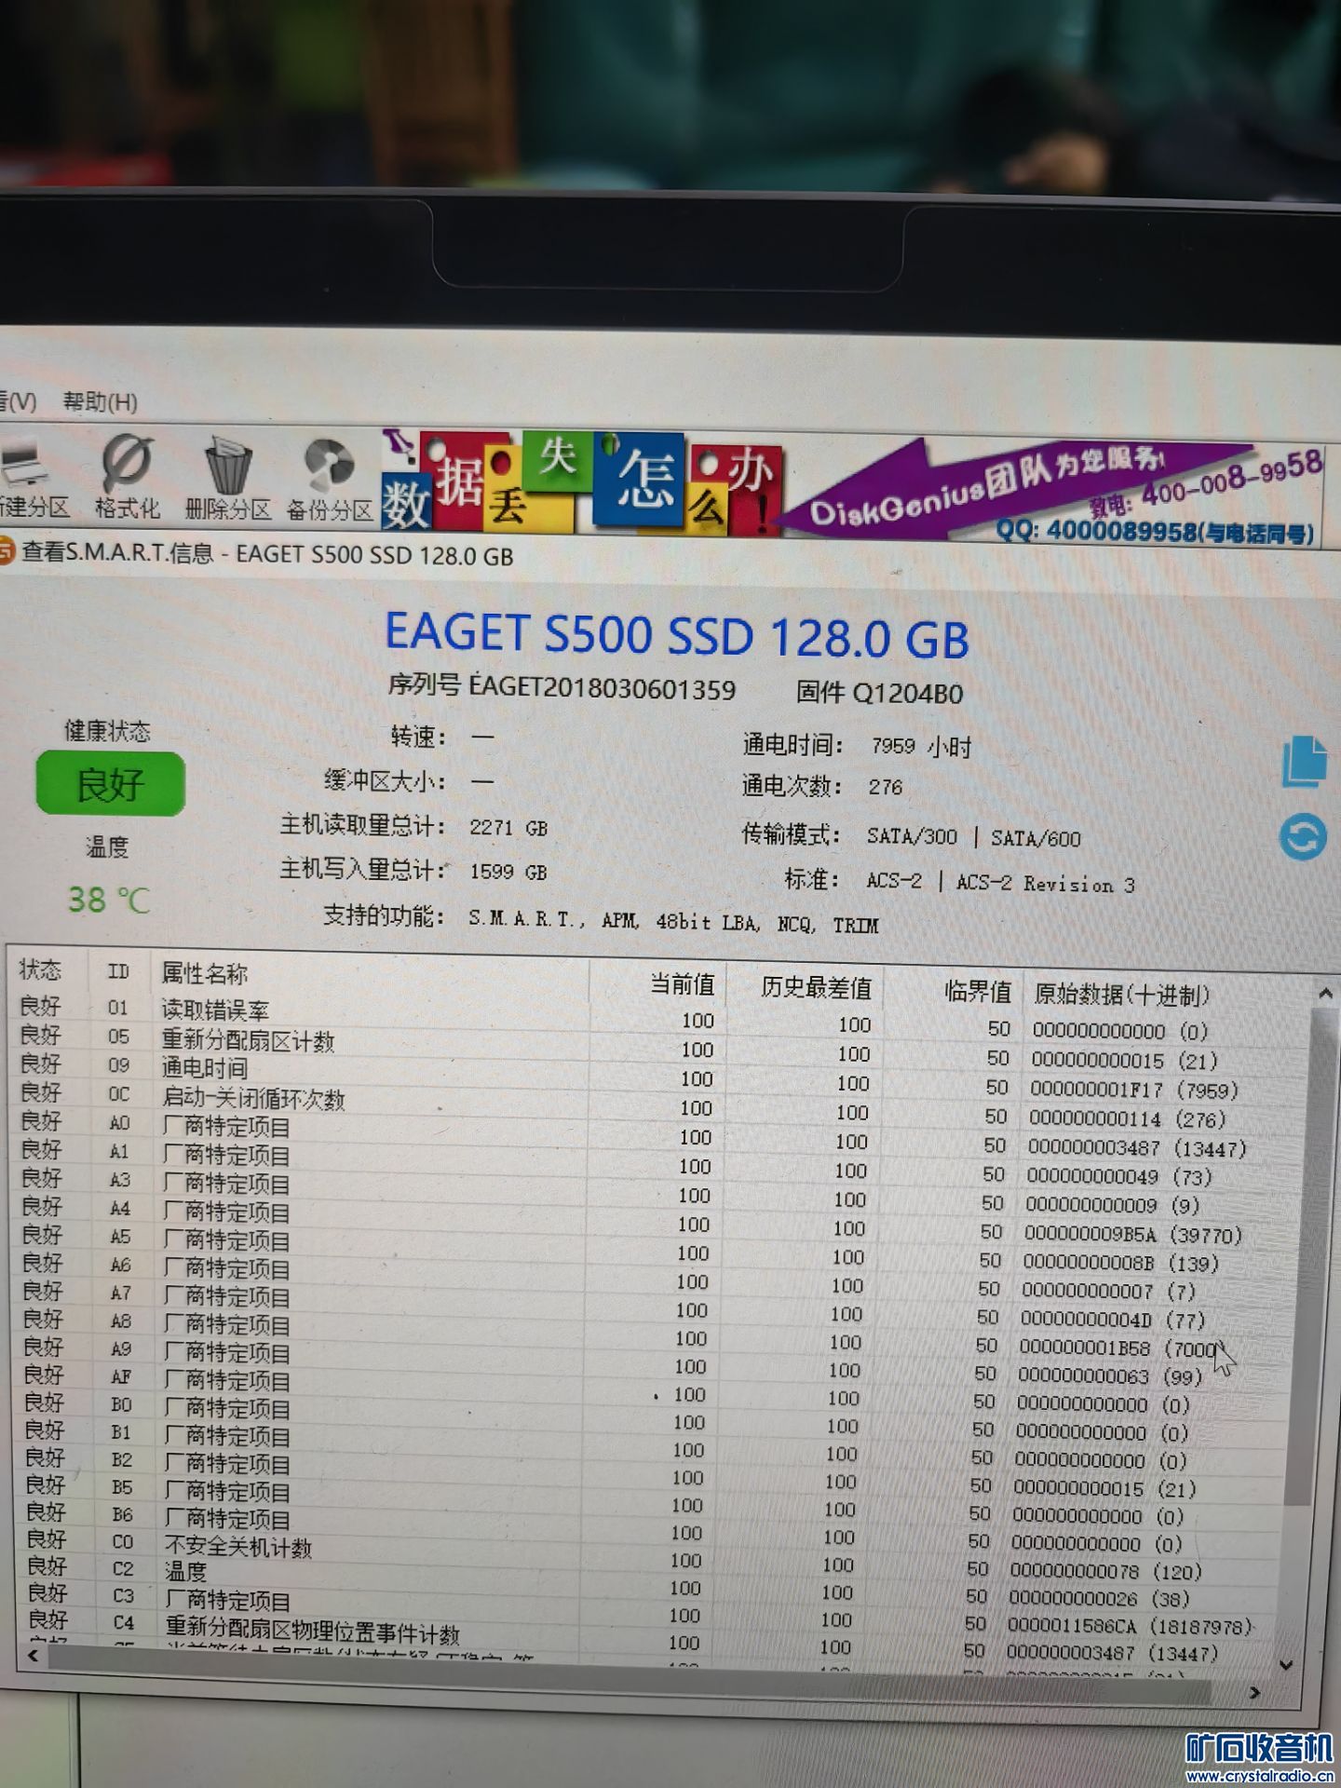Click the raw value 000000009B5A (39770)
The image size is (1341, 1788).
click(x=1132, y=1234)
